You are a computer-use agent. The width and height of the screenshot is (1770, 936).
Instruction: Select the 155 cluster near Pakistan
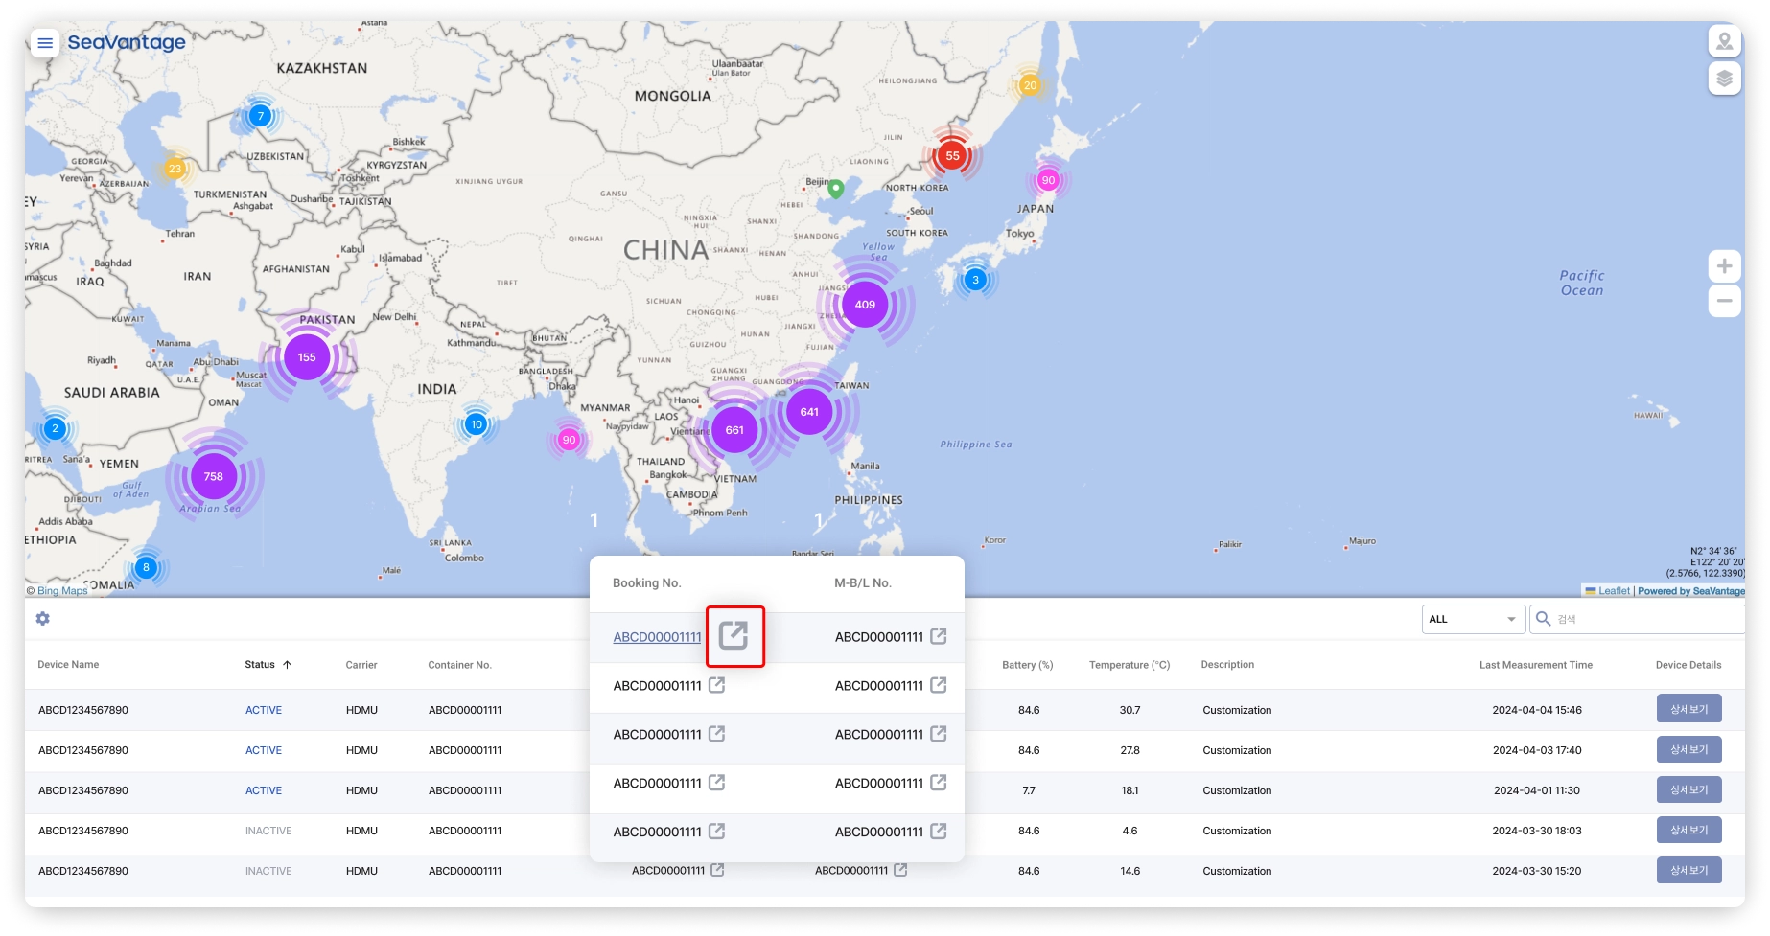click(x=307, y=357)
